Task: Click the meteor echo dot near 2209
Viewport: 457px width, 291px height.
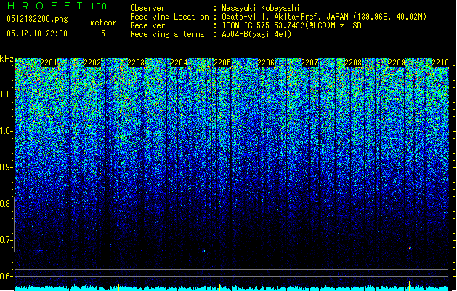Action: point(410,248)
